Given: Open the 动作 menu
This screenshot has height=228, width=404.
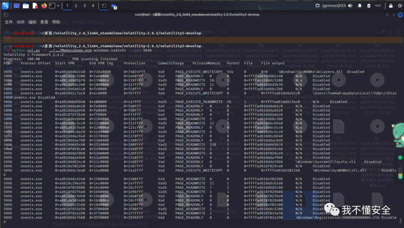Looking at the screenshot, I should [x=21, y=22].
